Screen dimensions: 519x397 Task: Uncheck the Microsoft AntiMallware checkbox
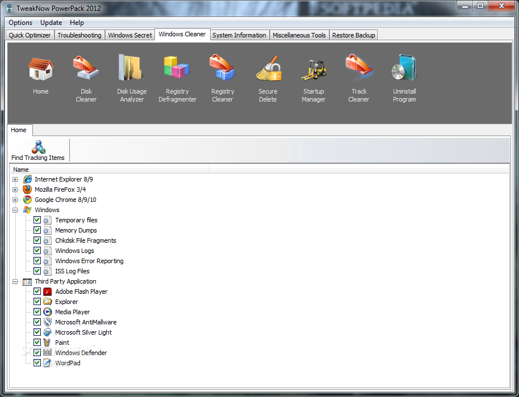(37, 322)
